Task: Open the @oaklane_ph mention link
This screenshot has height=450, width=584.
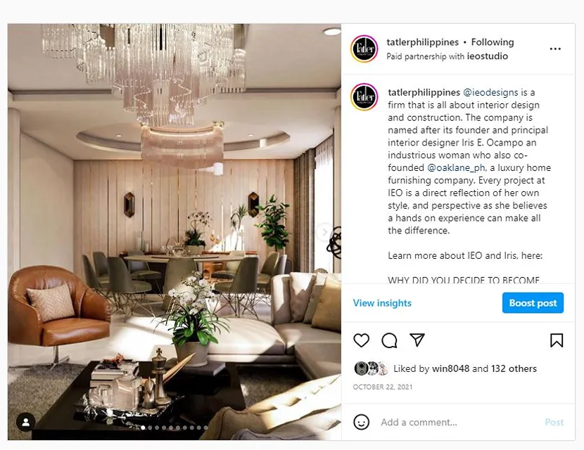Action: (x=456, y=168)
